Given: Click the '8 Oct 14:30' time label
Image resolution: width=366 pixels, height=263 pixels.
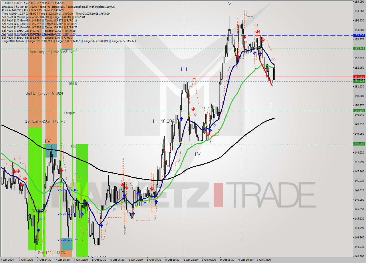Looking at the screenshot, I should point(154,260).
